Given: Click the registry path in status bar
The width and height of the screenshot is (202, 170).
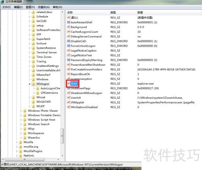Looking at the screenshot, I should tap(62, 164).
